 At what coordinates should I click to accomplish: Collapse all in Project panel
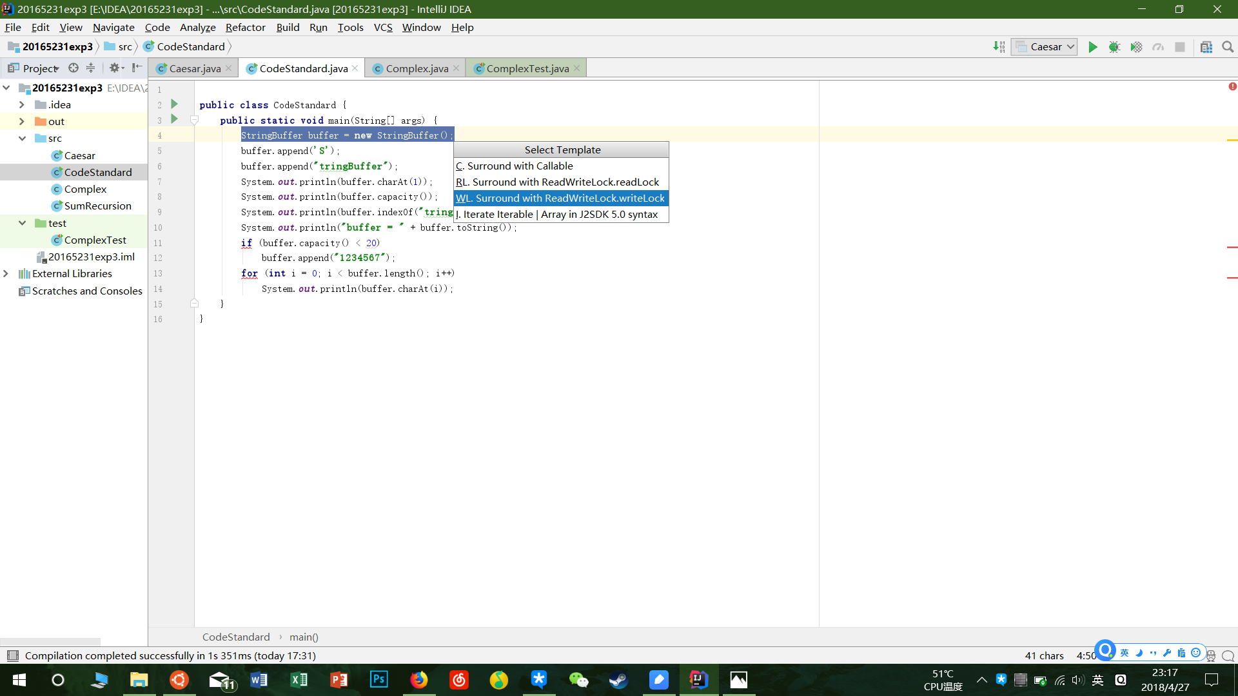tap(90, 68)
